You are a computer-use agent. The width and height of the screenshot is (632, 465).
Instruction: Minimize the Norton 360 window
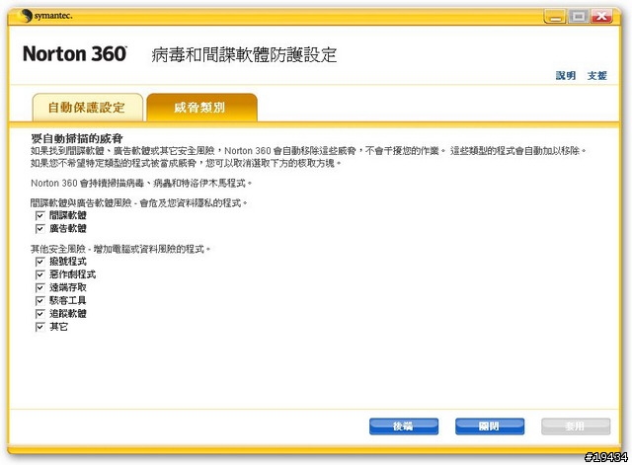pyautogui.click(x=555, y=17)
